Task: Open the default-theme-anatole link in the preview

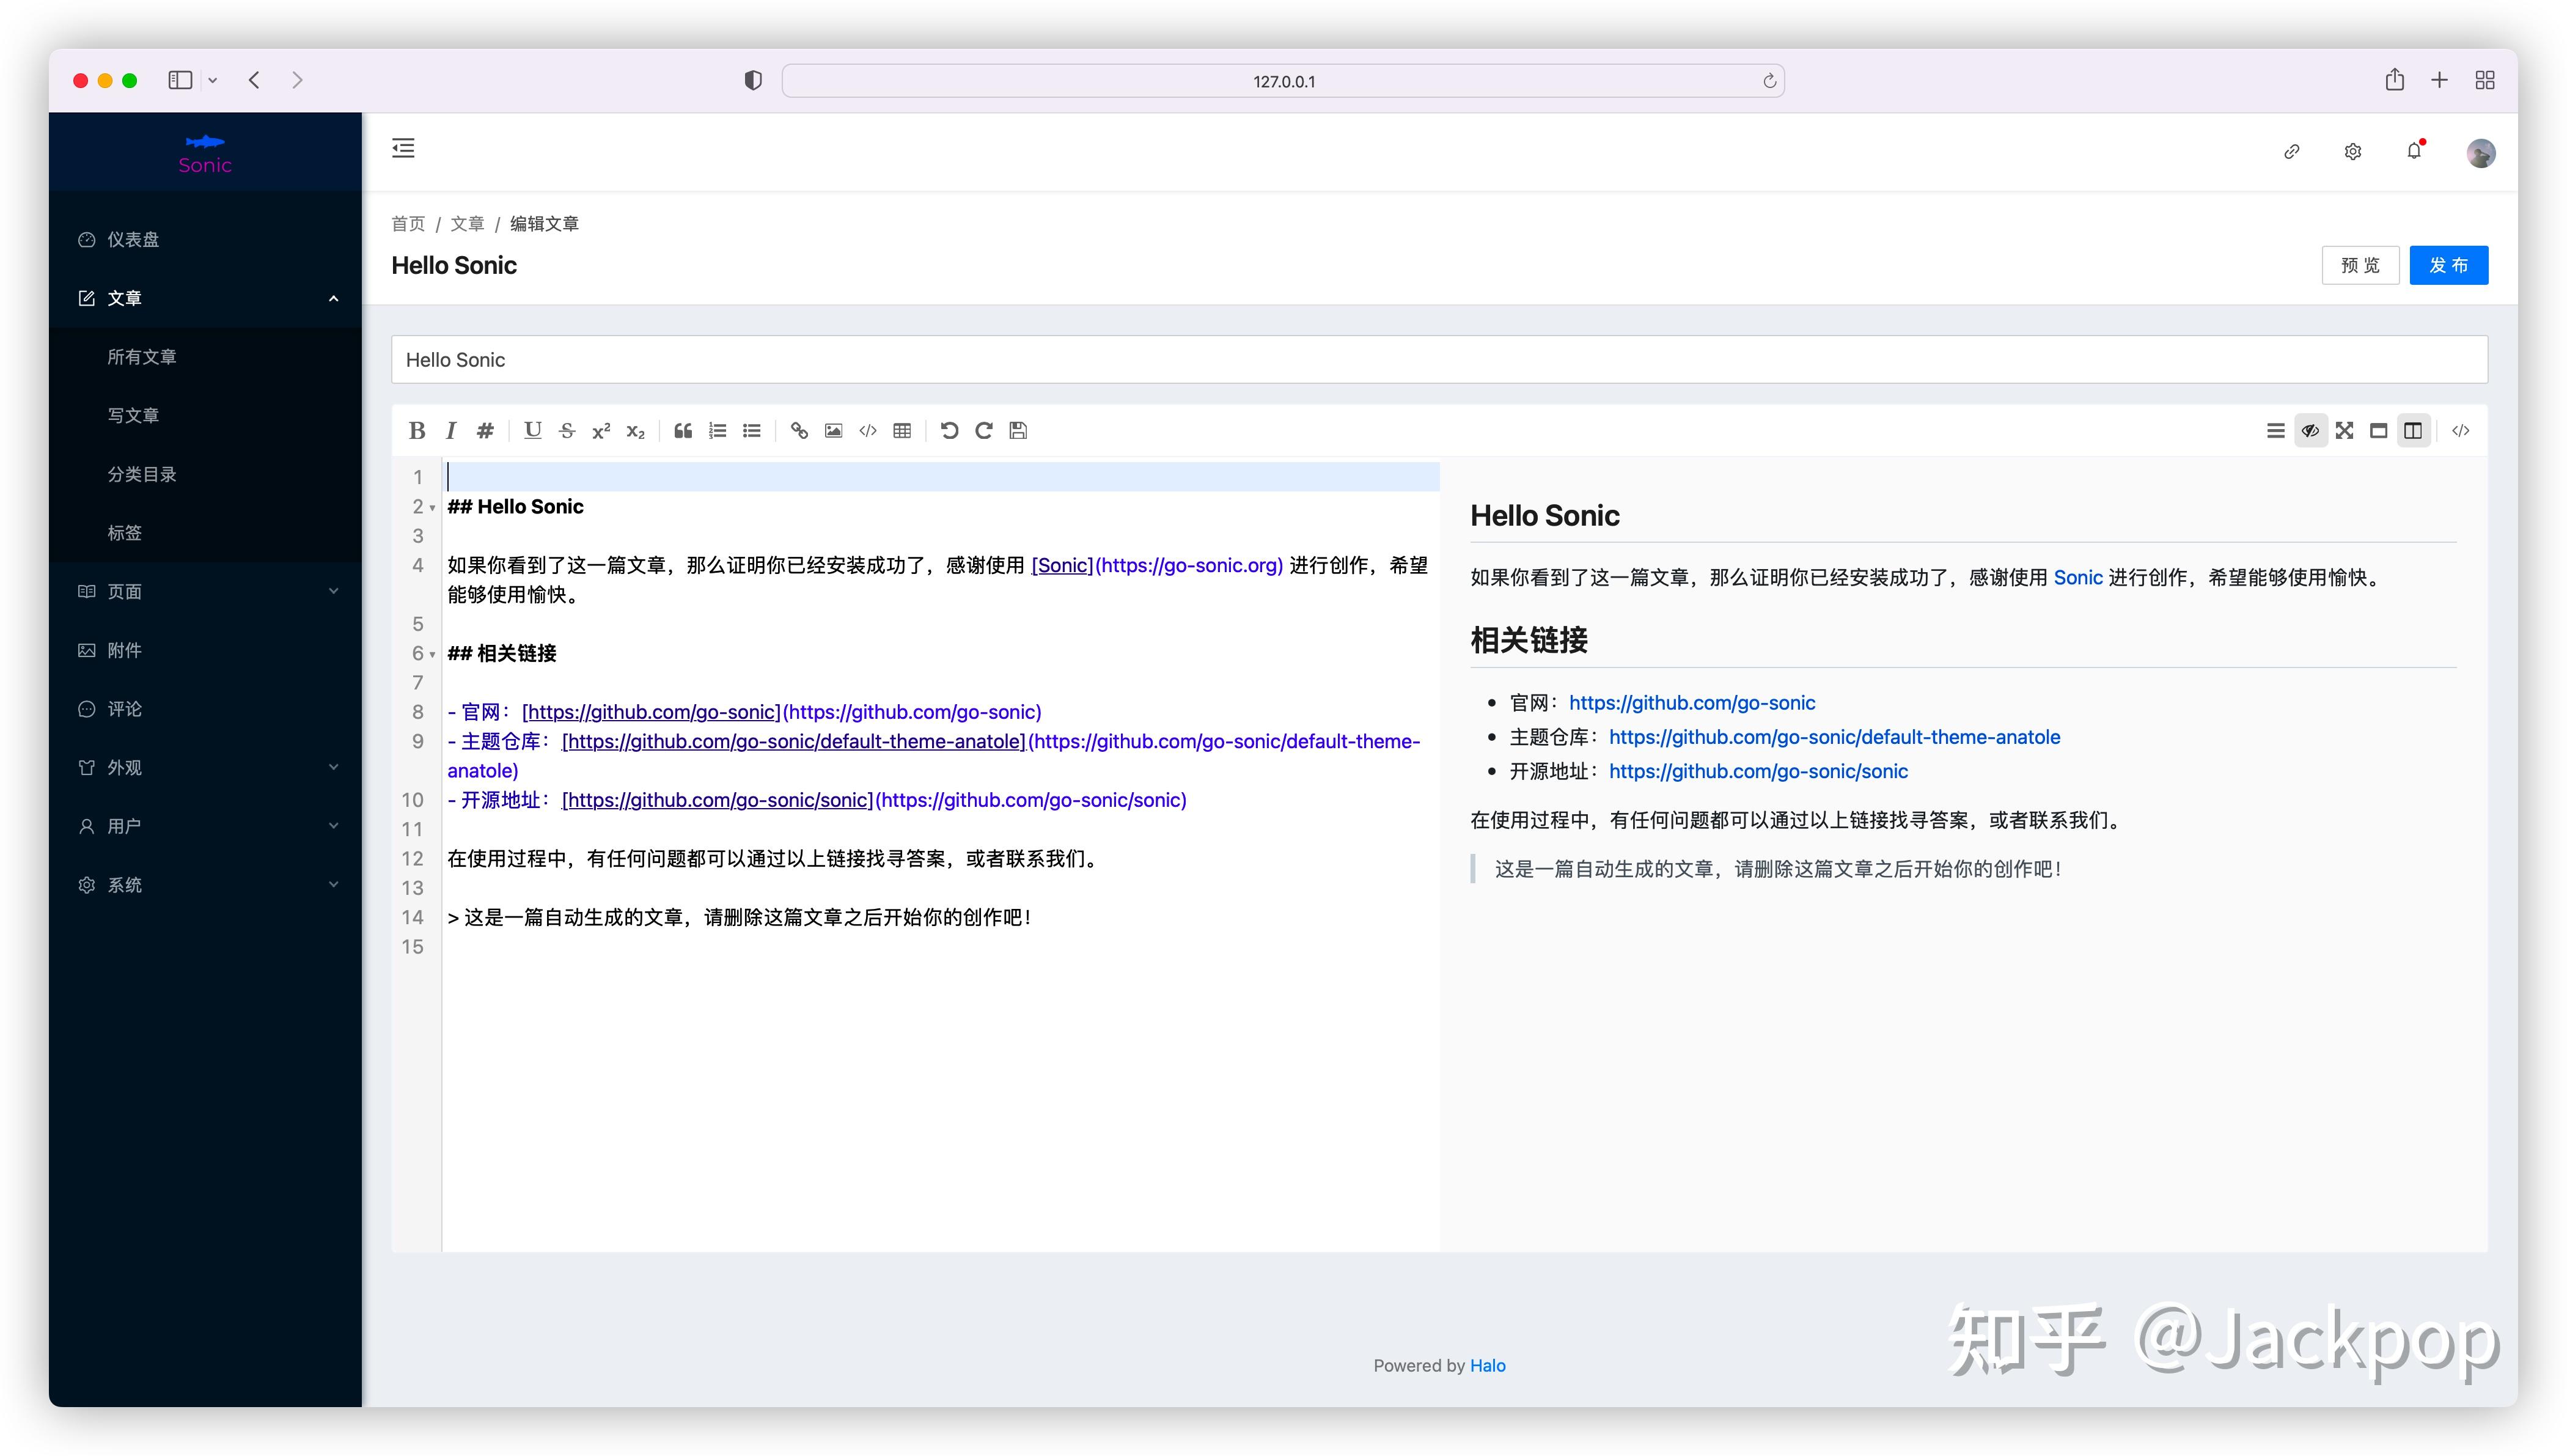Action: click(1834, 737)
